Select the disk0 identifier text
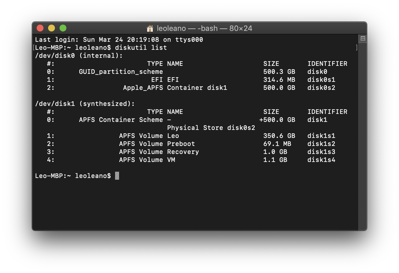The width and height of the screenshot is (399, 273). 317,72
